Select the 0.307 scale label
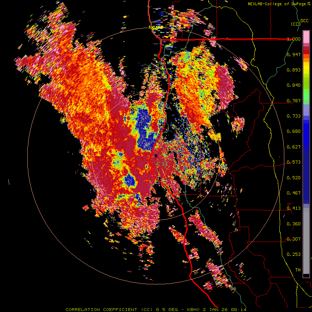 coord(294,239)
